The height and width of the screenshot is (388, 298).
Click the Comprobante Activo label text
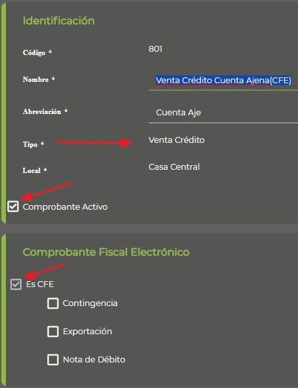[x=65, y=207]
